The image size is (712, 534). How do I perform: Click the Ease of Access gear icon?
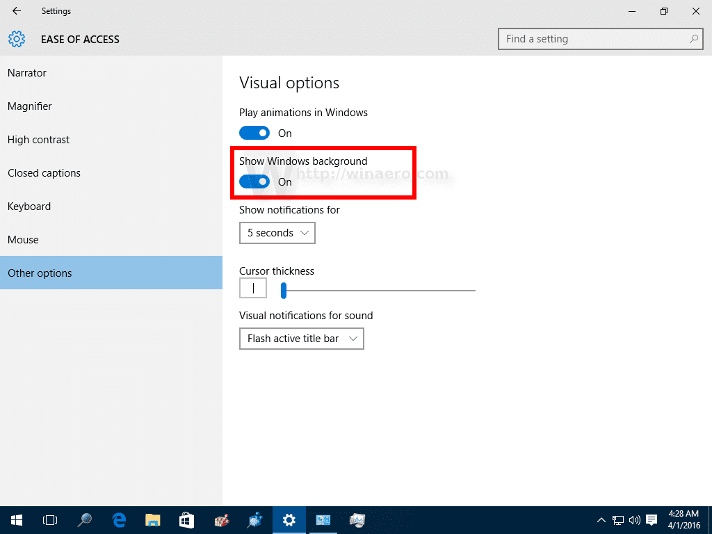pos(17,39)
